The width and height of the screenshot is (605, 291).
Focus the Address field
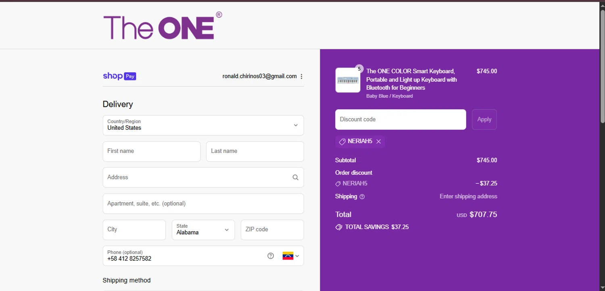[x=203, y=177]
